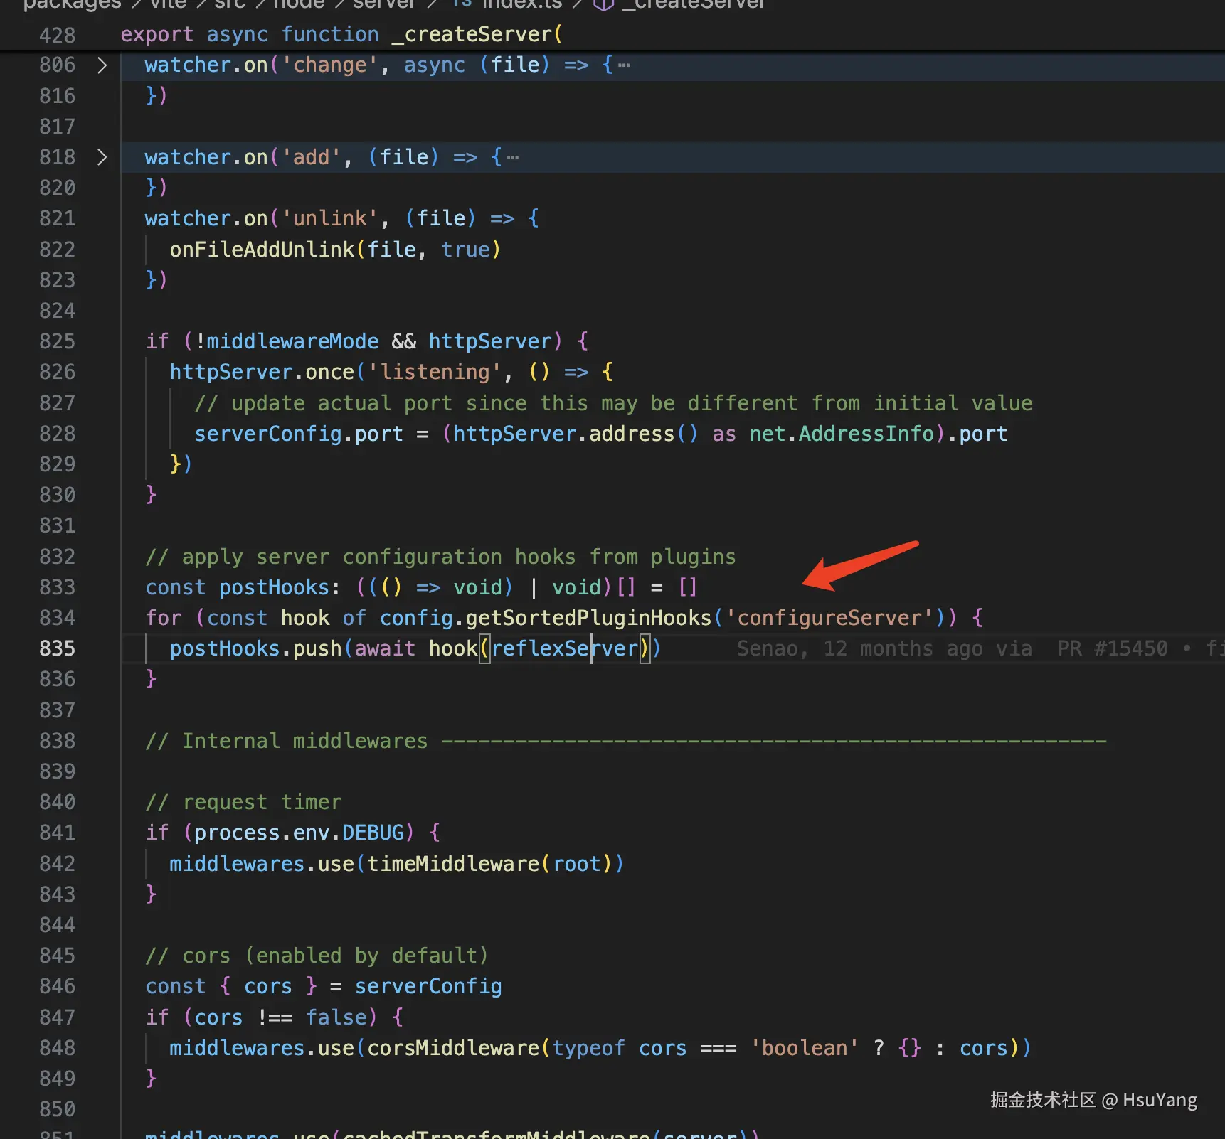This screenshot has height=1139, width=1225.
Task: Click PR #15450 in the blame annotation
Action: click(x=1113, y=648)
